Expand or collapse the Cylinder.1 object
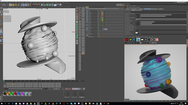Screen dimensions: 188x105 pyautogui.click(x=86, y=22)
